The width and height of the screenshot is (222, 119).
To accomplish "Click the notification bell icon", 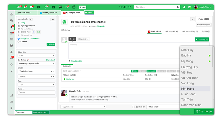I will tap(184, 7).
